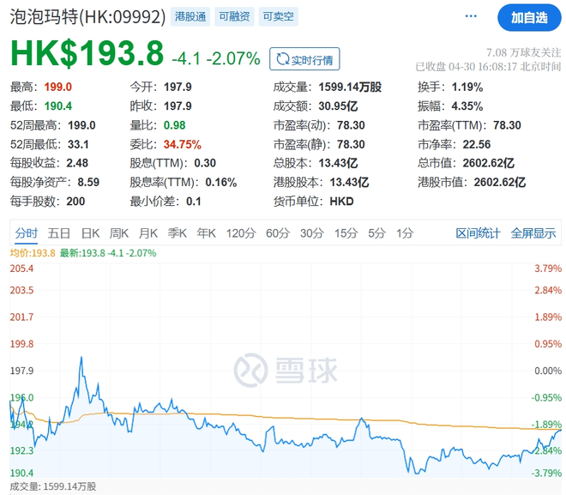Expand chart with 全屏显示
The height and width of the screenshot is (495, 566).
533,232
